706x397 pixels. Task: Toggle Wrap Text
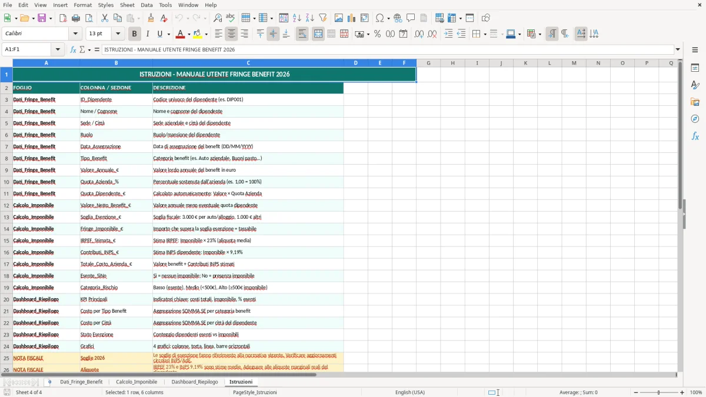click(x=302, y=34)
